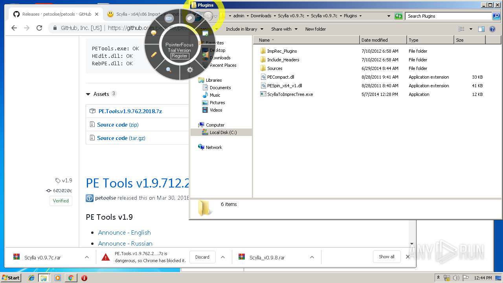The image size is (503, 283).
Task: Open options for Scylla v0.9.7c.rar download
Action: (86, 257)
